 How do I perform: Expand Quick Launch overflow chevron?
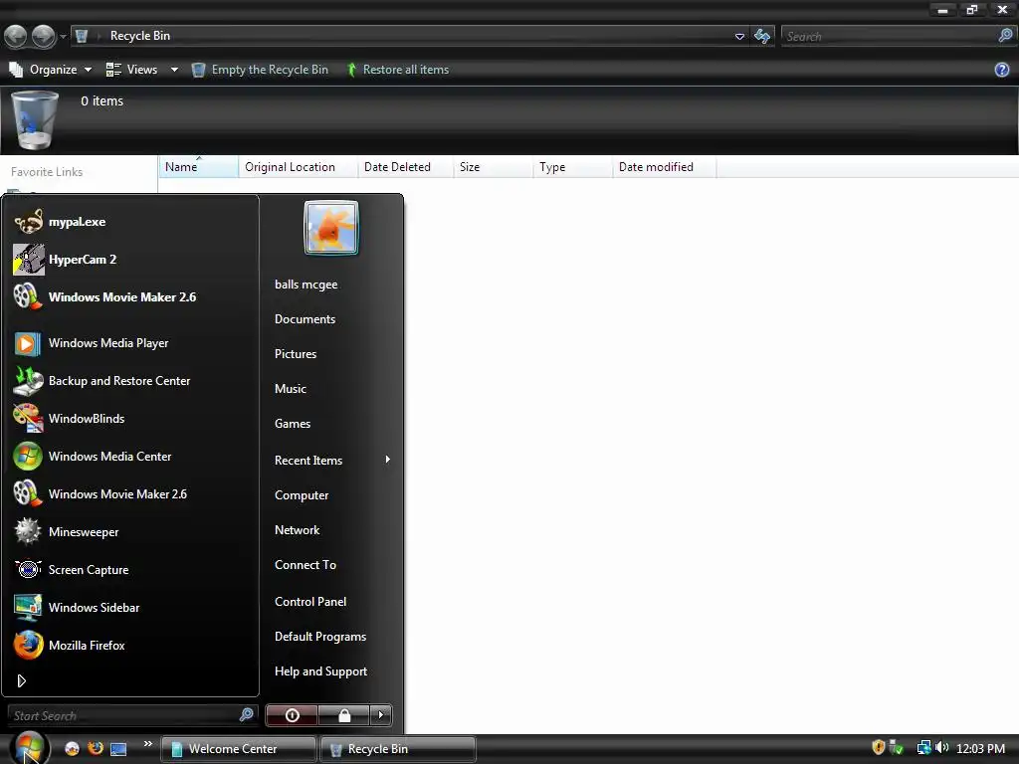[148, 744]
